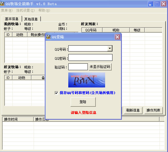This screenshot has height=152, width=168.
Task: Click the 金币 label
Action: [63, 24]
